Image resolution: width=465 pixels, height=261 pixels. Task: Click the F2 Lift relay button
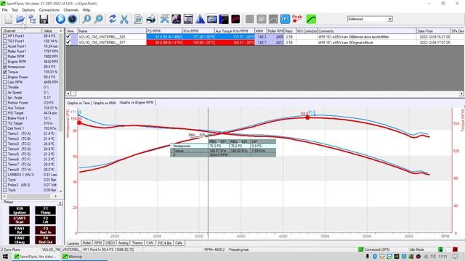[x=45, y=220]
